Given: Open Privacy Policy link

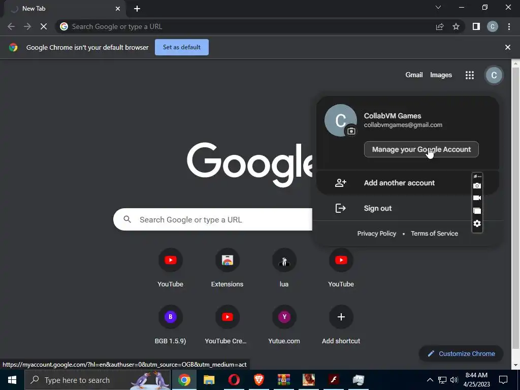Looking at the screenshot, I should [376, 234].
